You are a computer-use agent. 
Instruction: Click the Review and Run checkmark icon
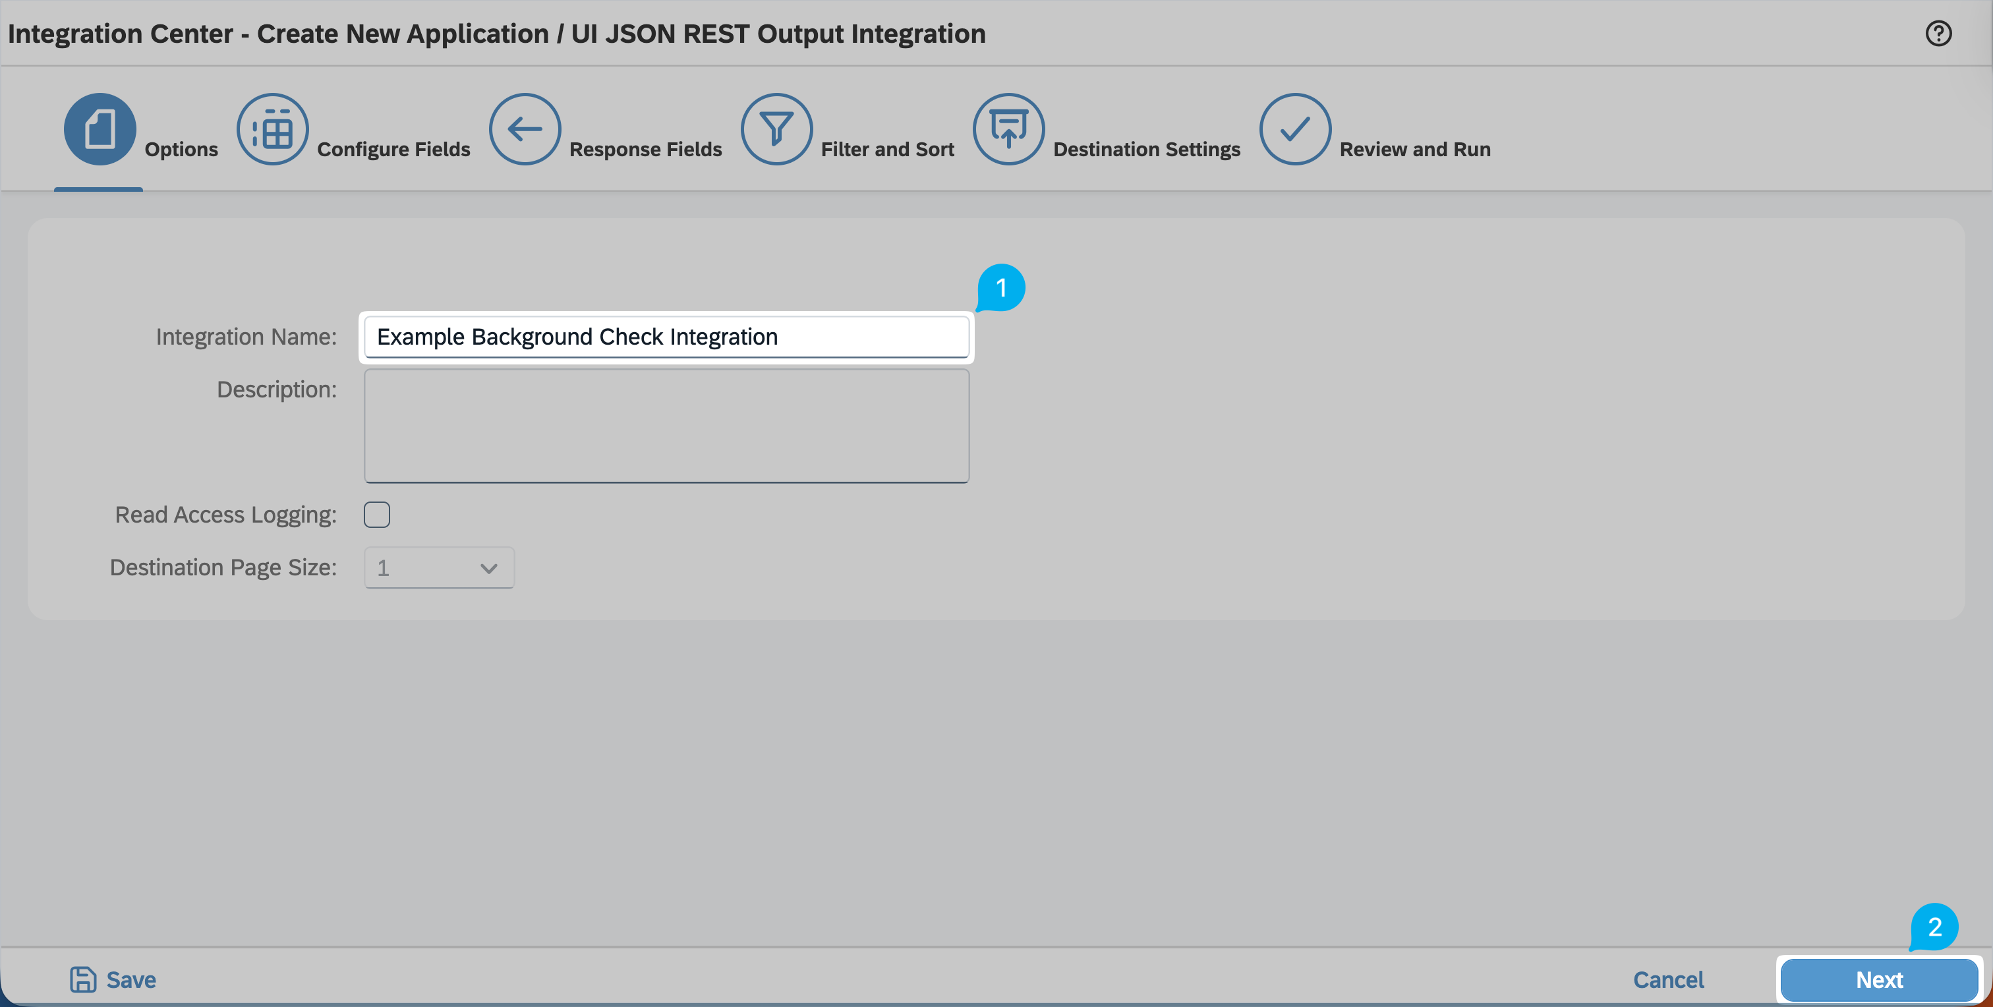[x=1294, y=129]
